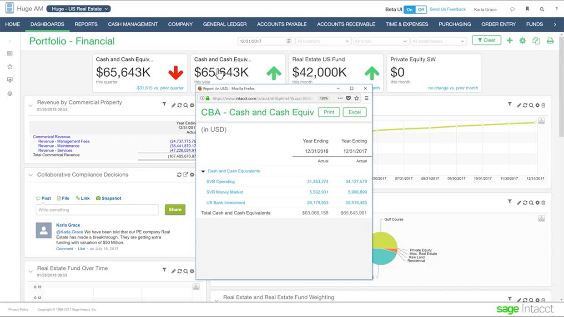
Task: Edit the Revenue by Commercial Property component
Action: [x=173, y=105]
